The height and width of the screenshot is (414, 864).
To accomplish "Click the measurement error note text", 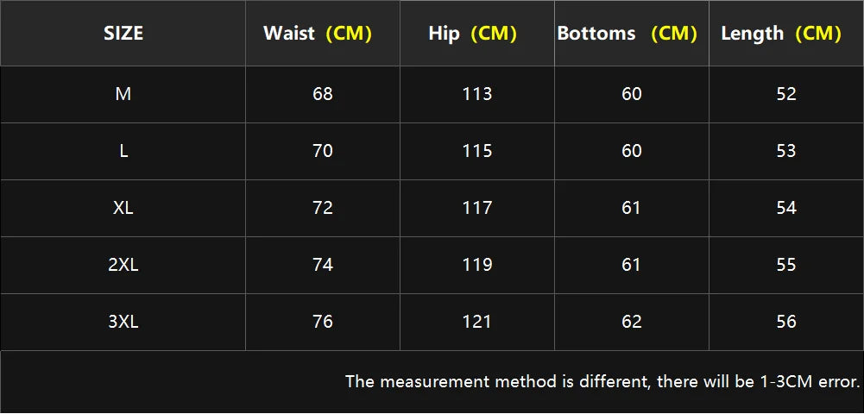I will [x=602, y=381].
